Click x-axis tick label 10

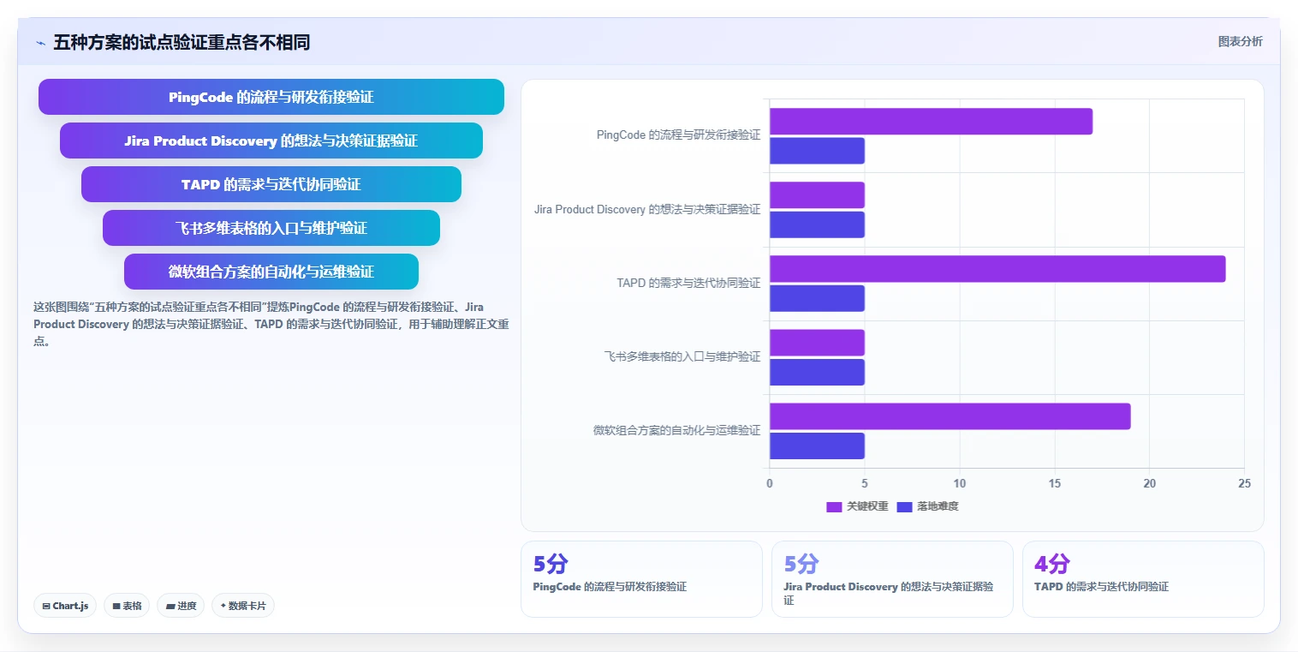pyautogui.click(x=959, y=484)
